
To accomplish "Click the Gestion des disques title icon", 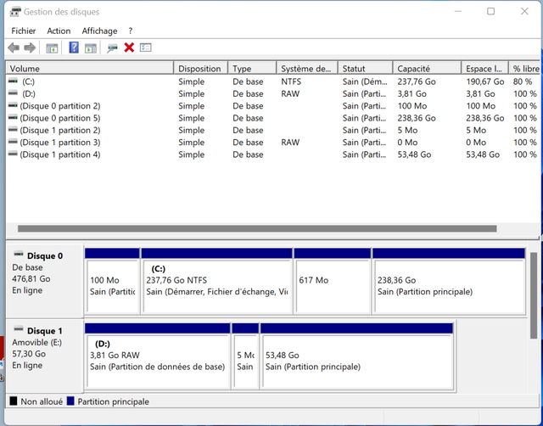I will point(15,11).
